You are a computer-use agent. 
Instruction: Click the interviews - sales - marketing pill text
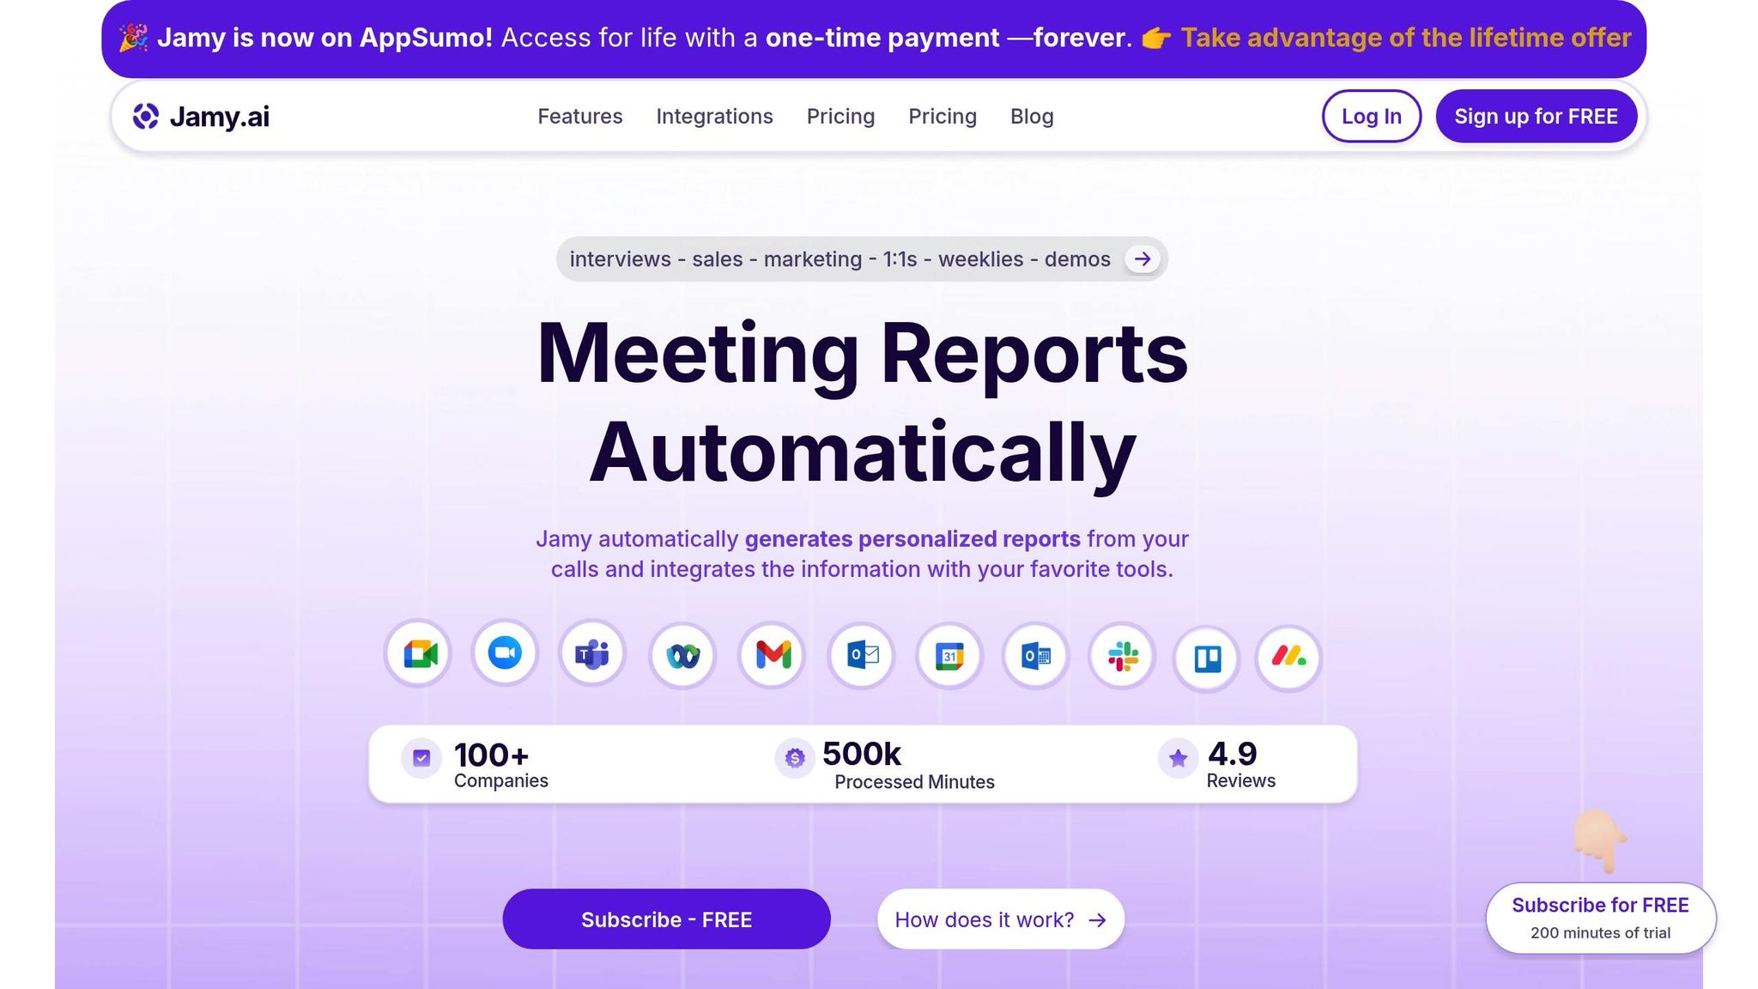(840, 259)
